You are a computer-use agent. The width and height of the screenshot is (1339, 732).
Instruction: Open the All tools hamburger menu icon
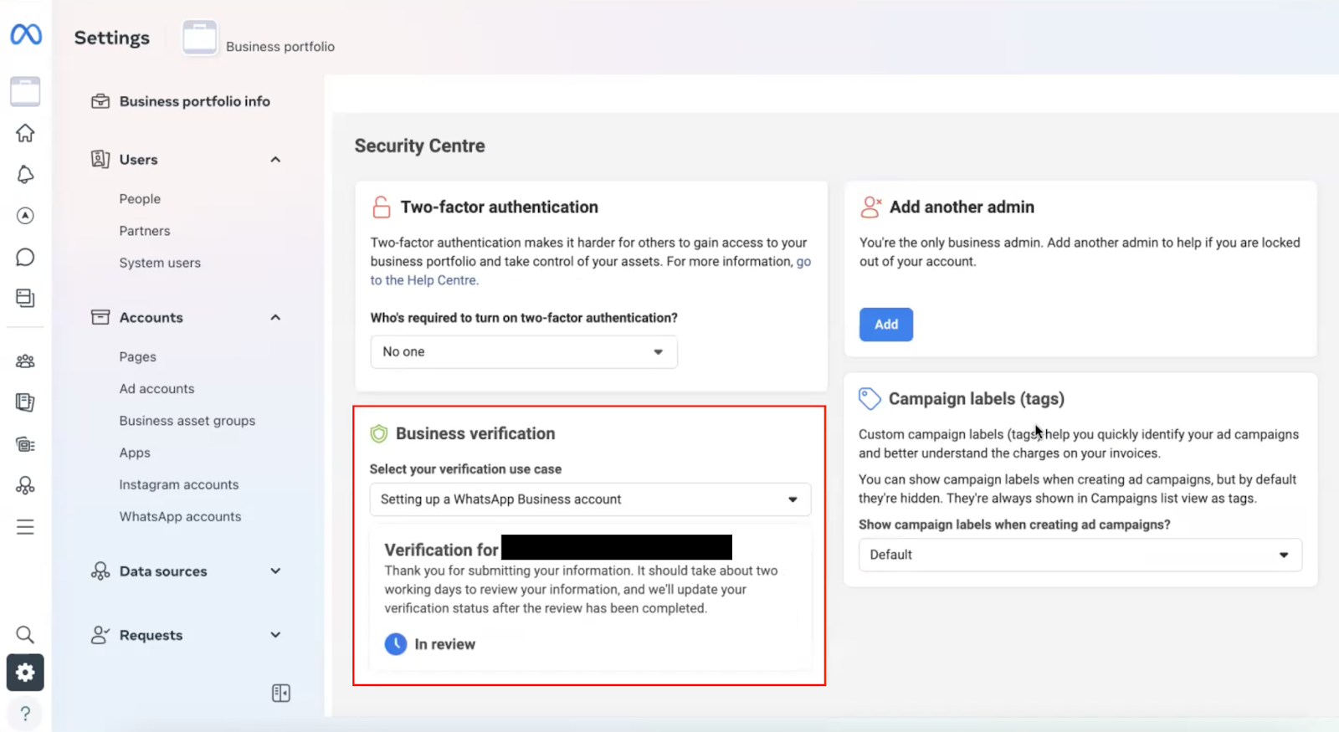coord(25,527)
